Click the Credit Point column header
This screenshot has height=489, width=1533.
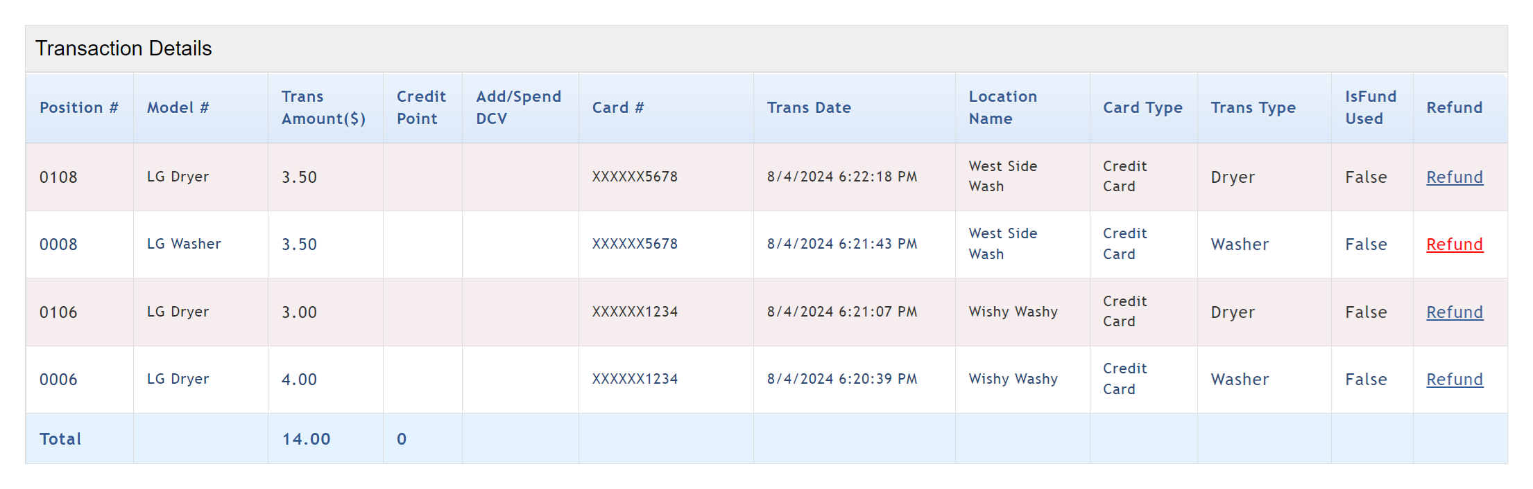tap(421, 108)
